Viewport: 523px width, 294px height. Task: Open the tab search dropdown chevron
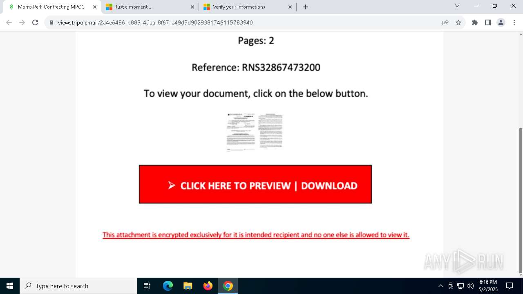tap(457, 6)
